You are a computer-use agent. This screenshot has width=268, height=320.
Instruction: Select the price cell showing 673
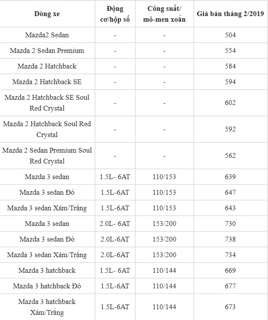(x=230, y=307)
